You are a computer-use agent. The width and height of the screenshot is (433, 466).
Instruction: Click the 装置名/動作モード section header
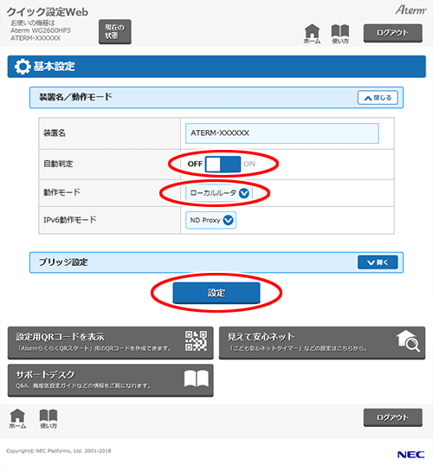[216, 98]
